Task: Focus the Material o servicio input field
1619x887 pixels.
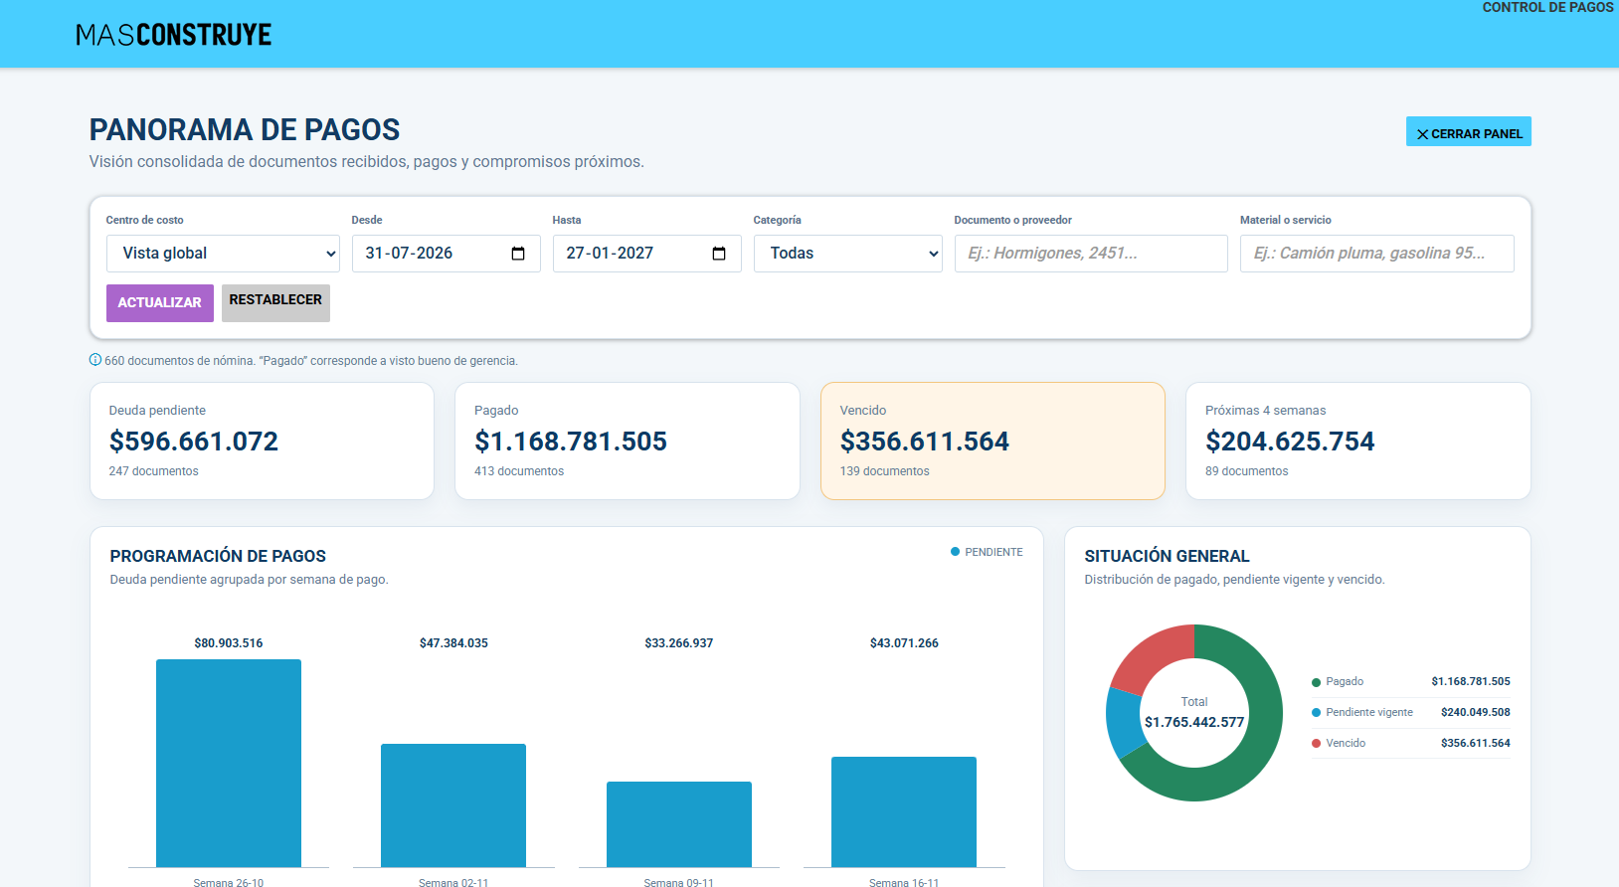Action: (1377, 254)
